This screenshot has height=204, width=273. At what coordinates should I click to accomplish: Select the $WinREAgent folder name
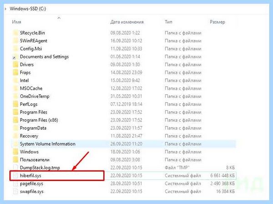tap(34, 41)
